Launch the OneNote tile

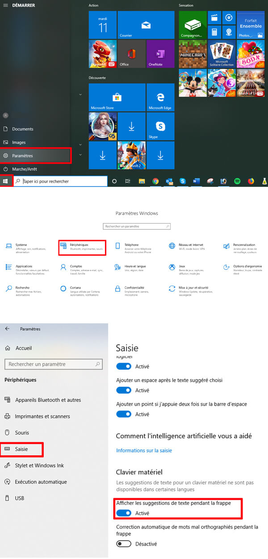tap(160, 54)
